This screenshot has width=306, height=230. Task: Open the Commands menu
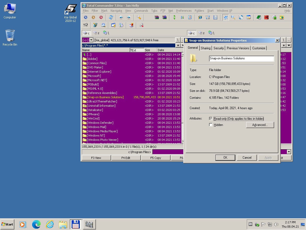pyautogui.click(x=141, y=11)
